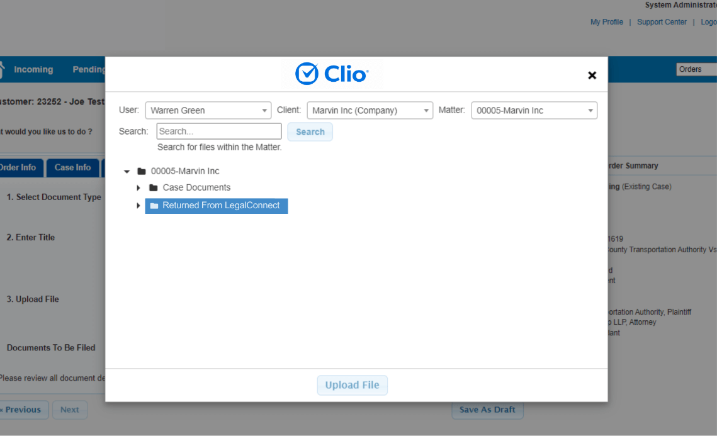Open the User dropdown showing Warren Green
717x436 pixels.
point(208,111)
